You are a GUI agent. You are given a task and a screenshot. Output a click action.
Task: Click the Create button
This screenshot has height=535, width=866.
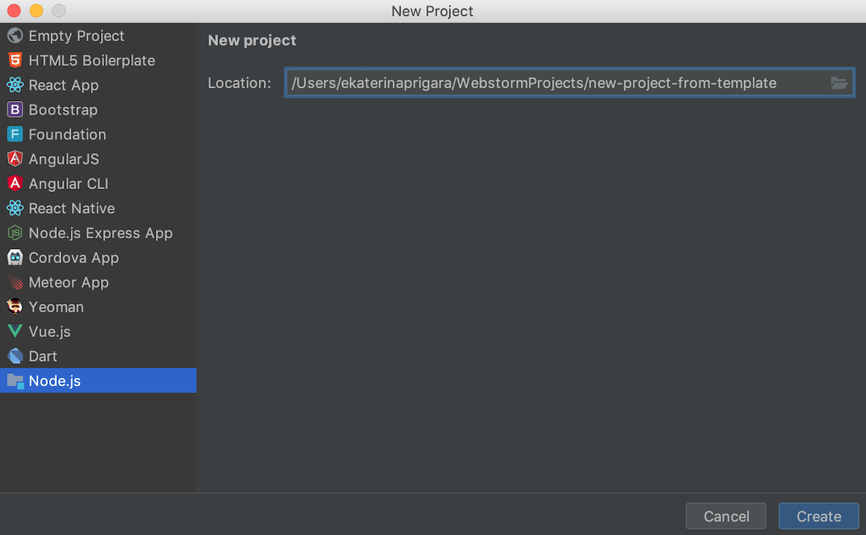(x=818, y=516)
